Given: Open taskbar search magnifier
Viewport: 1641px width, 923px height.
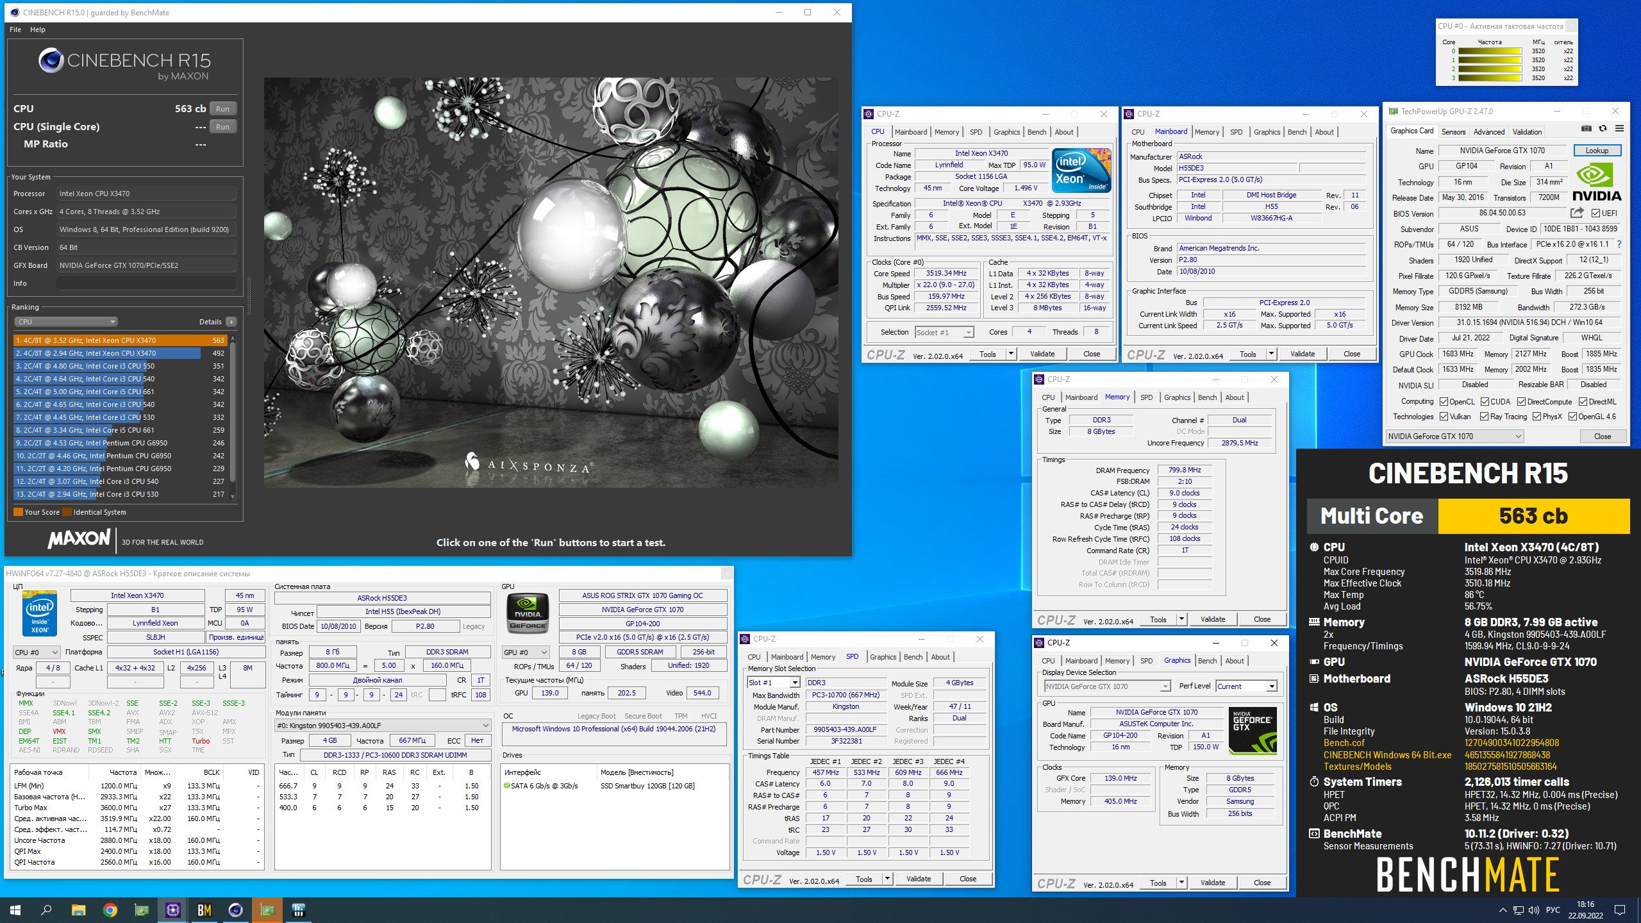Looking at the screenshot, I should coord(47,910).
